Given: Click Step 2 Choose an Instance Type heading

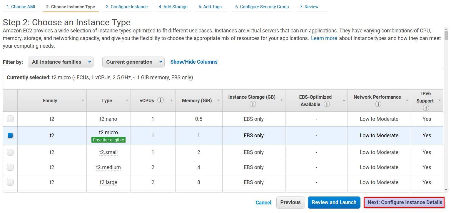Looking at the screenshot, I should point(67,22).
